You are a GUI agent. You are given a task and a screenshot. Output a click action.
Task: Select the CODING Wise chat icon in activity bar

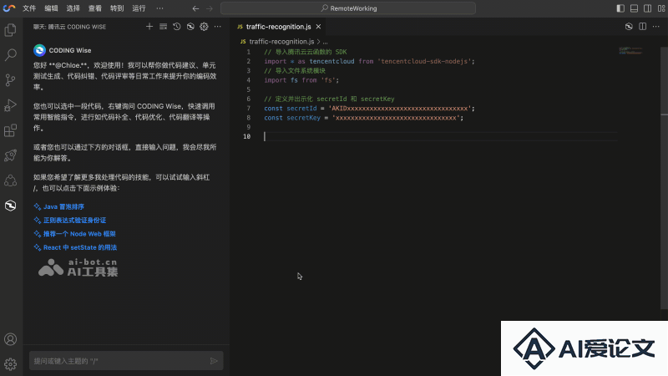pyautogui.click(x=10, y=206)
